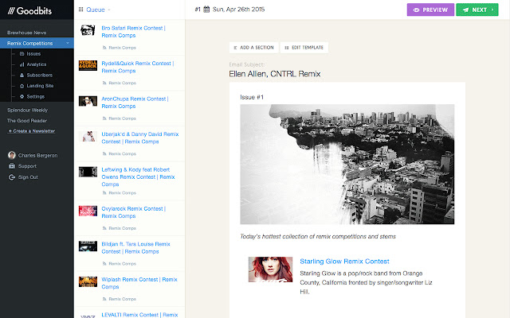510x318 pixels.
Task: Click RSS icon under Bro Safari item
Action: 104,48
